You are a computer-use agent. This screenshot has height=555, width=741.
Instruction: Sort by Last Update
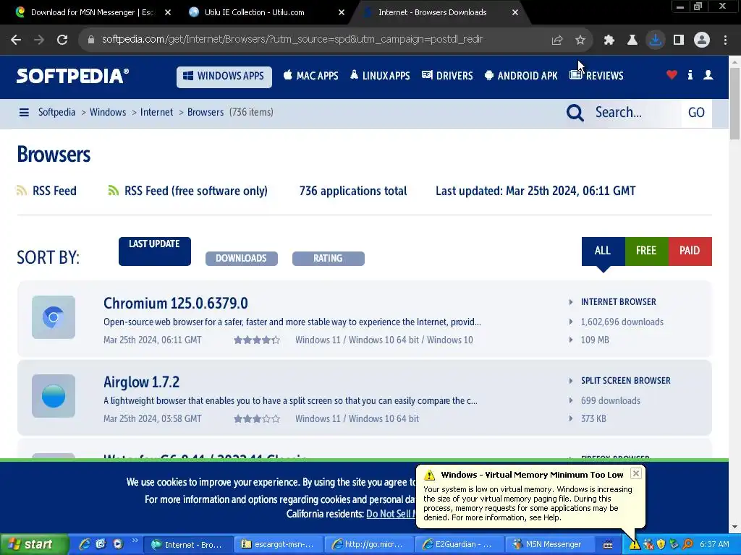pos(155,251)
